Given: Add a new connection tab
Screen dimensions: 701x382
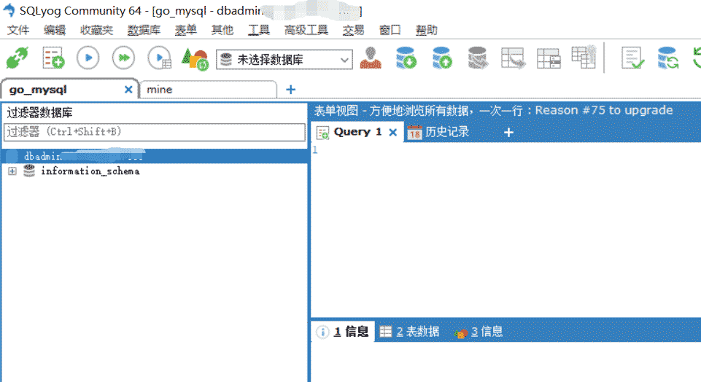Looking at the screenshot, I should [290, 90].
